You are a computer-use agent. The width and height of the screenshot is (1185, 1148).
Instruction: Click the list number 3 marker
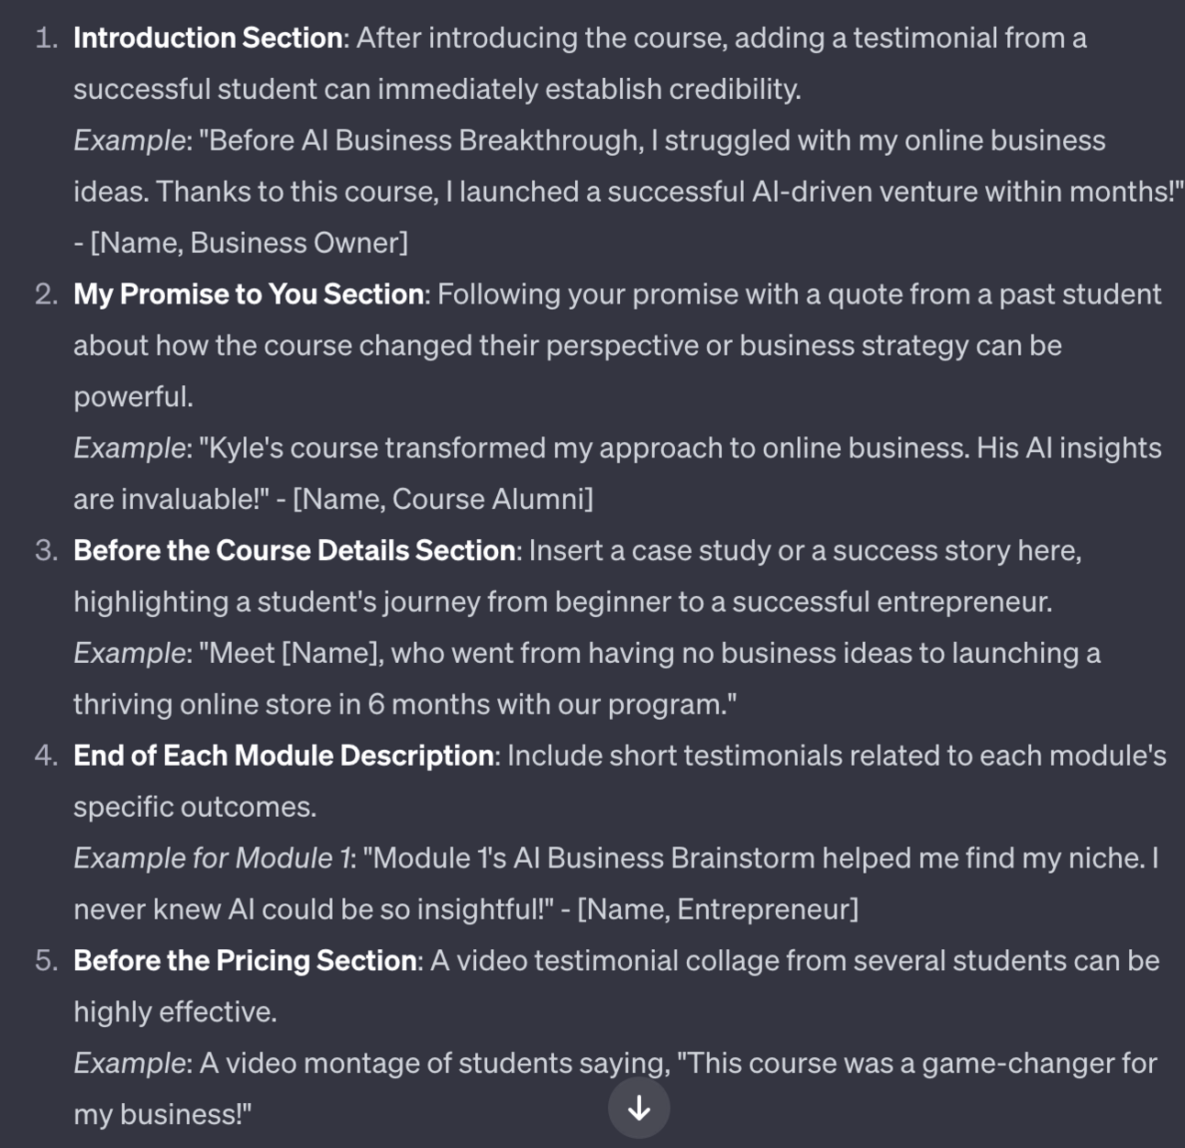(x=46, y=550)
